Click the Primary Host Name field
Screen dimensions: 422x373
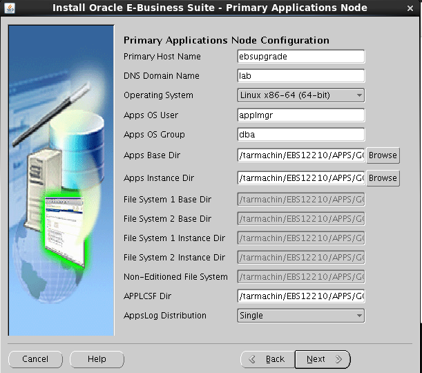pyautogui.click(x=301, y=57)
